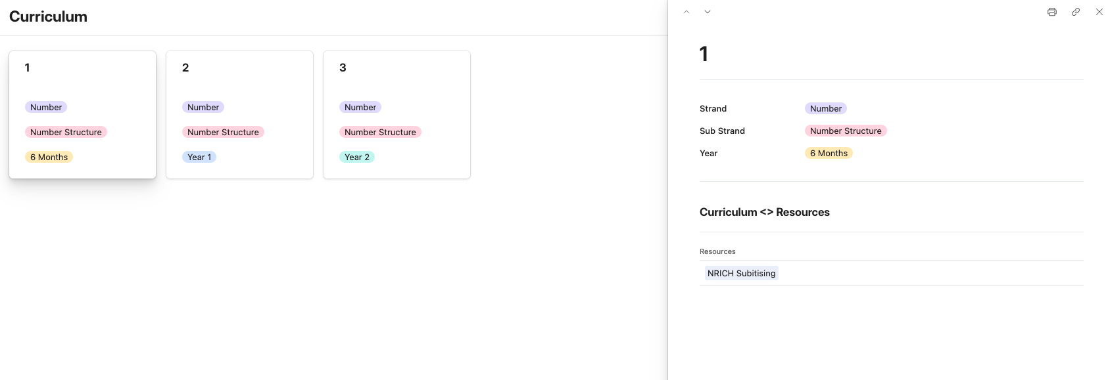Edit Strand value Number in detail panel
The height and width of the screenshot is (380, 1108).
[x=826, y=108]
